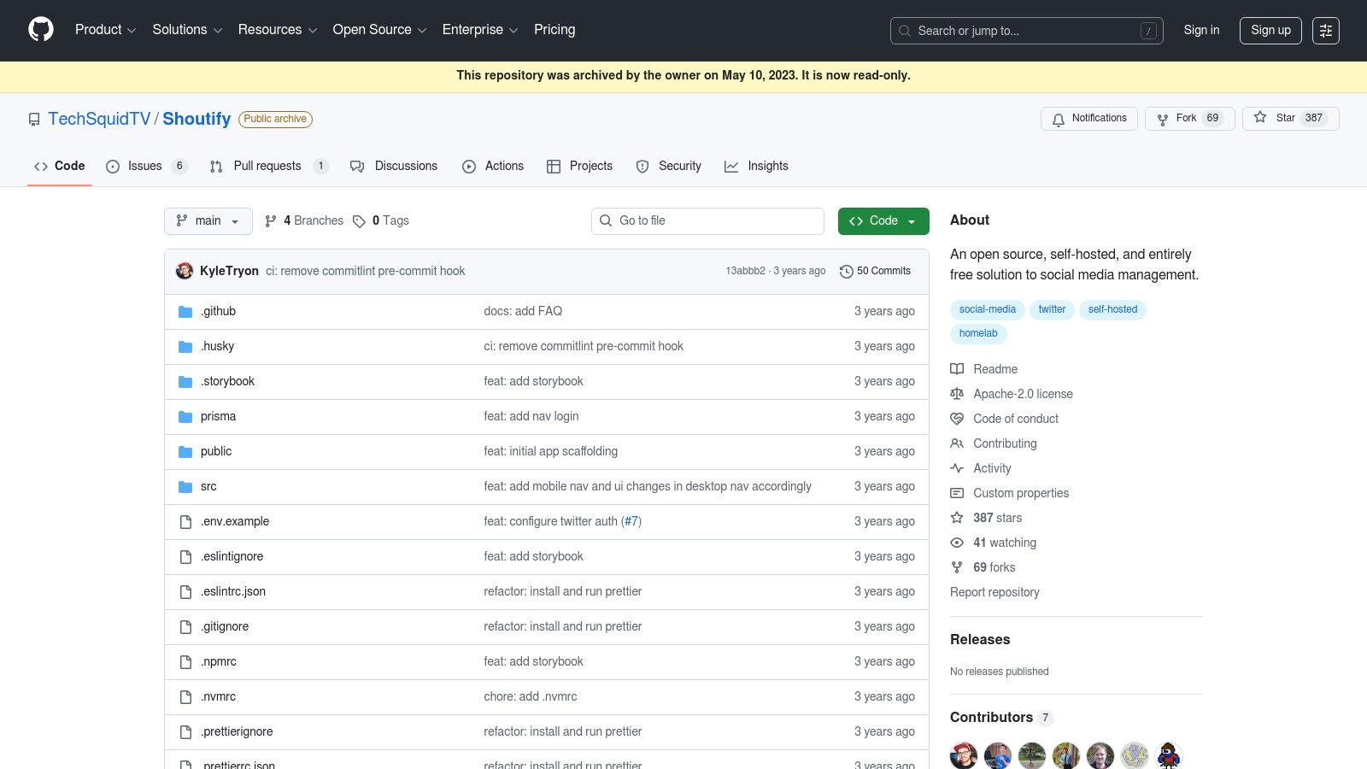Click the social-media topic tag
The height and width of the screenshot is (769, 1367).
tap(988, 309)
